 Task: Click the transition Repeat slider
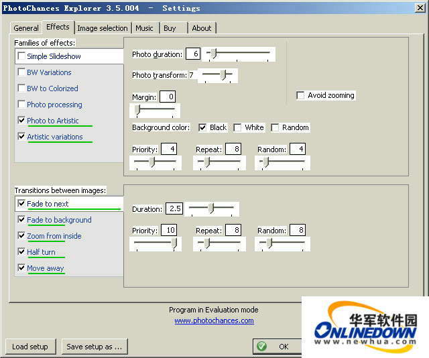tap(219, 244)
